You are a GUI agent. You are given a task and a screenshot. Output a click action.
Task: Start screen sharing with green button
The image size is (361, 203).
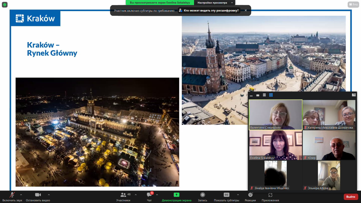click(176, 195)
